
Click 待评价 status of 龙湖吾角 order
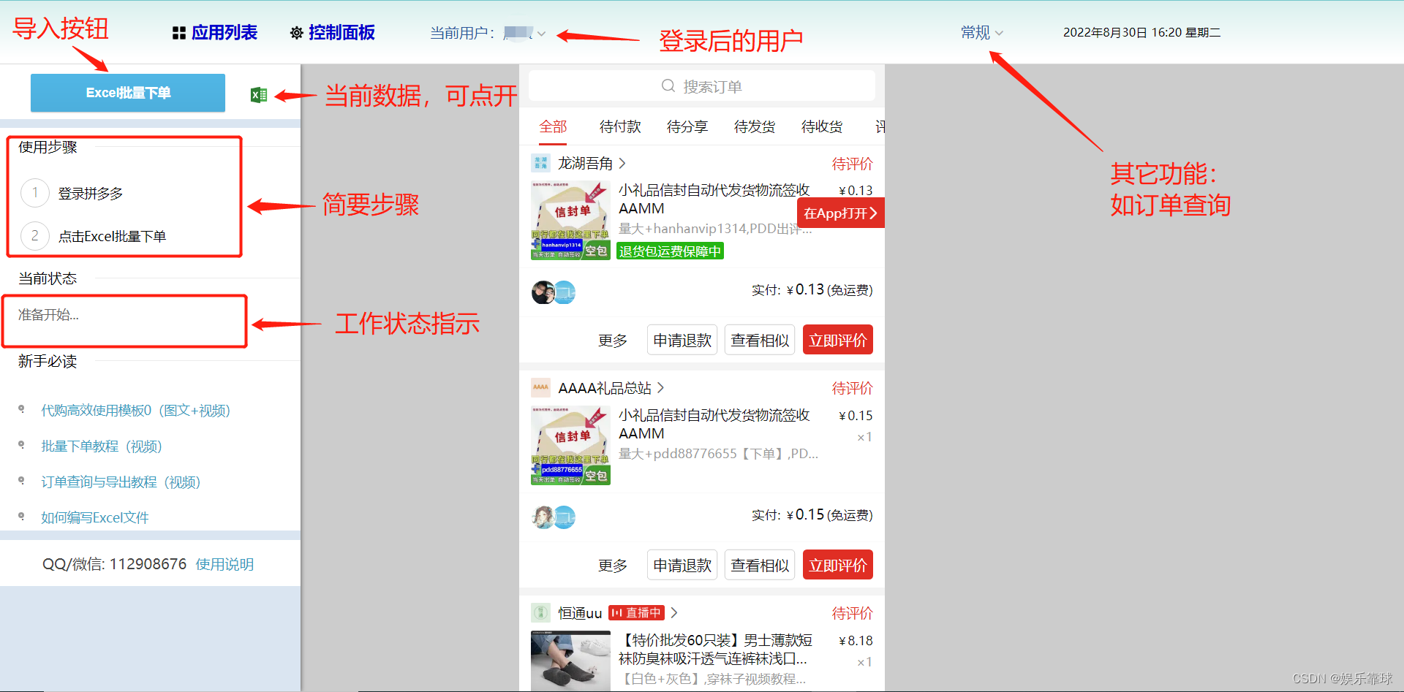853,164
